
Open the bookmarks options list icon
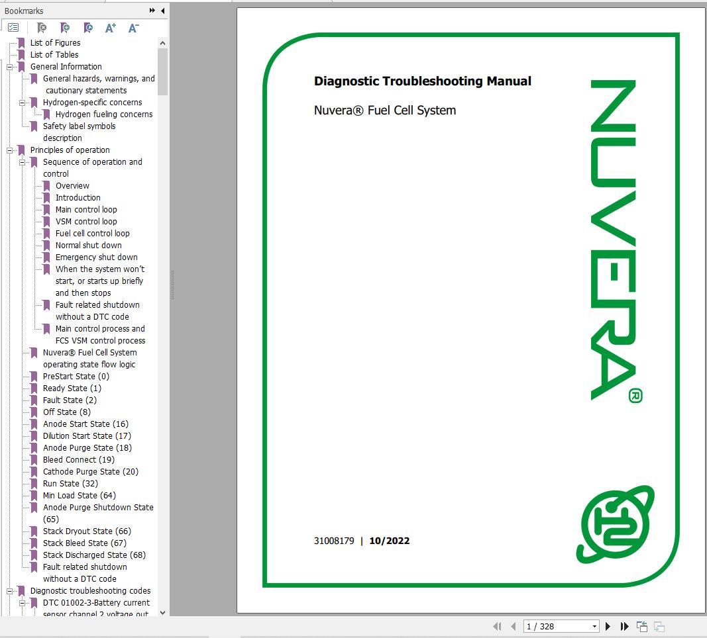[13, 28]
